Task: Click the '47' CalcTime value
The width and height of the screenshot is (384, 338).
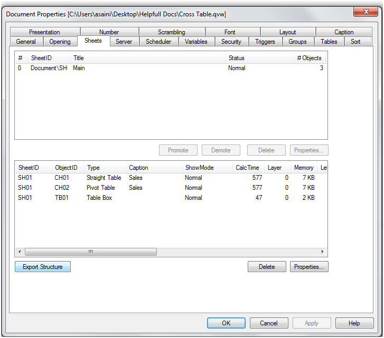Action: [x=259, y=198]
